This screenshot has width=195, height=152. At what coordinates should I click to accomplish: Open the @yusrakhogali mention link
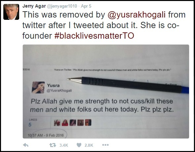[136, 15]
